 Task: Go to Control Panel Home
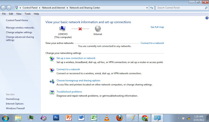pyautogui.click(x=17, y=20)
